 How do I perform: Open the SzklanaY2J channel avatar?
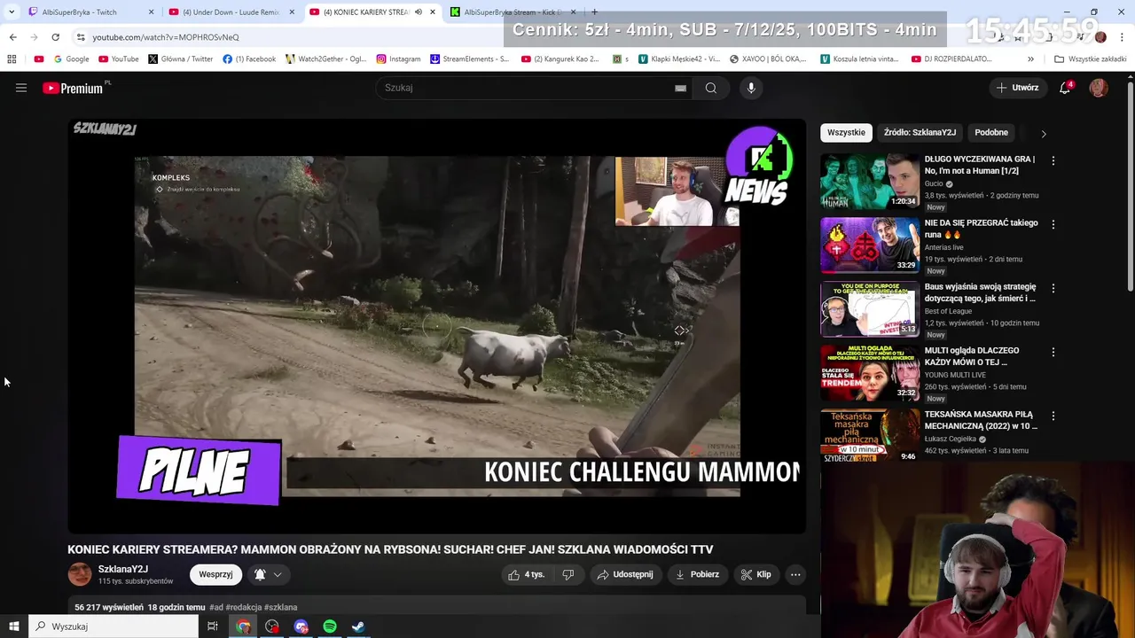80,574
